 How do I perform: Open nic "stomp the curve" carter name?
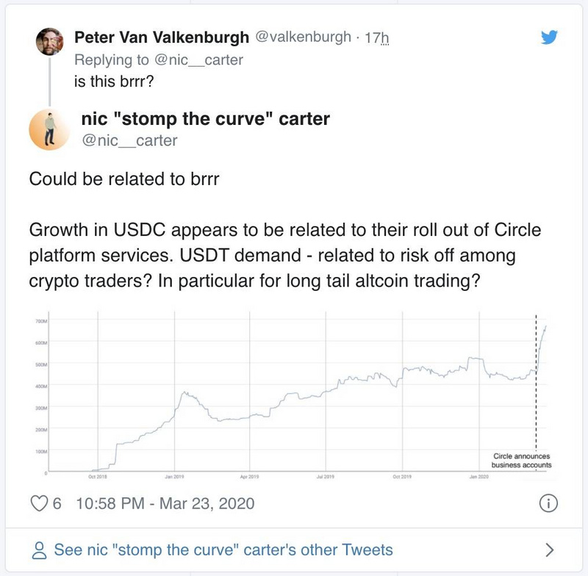pos(206,119)
